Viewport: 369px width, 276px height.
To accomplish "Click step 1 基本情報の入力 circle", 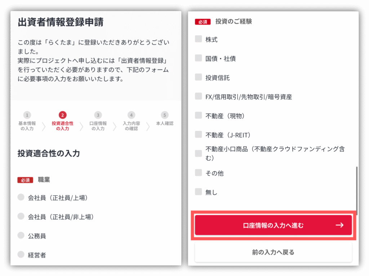I will point(27,115).
